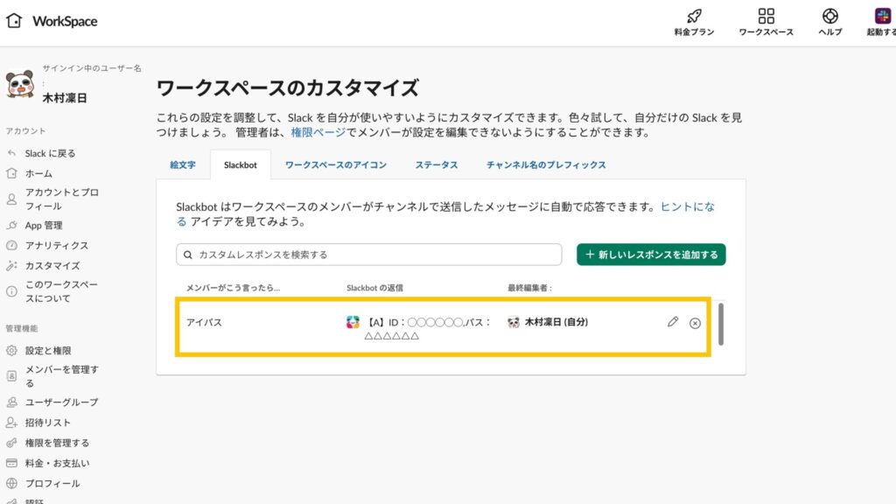This screenshot has width=896, height=504.
Task: Delete the アイバス response using the X icon
Action: tap(696, 323)
